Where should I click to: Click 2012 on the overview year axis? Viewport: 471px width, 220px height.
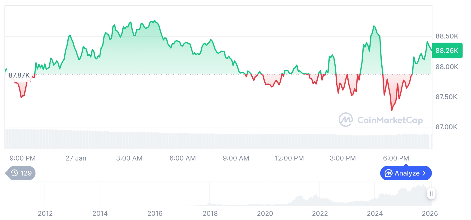point(45,214)
